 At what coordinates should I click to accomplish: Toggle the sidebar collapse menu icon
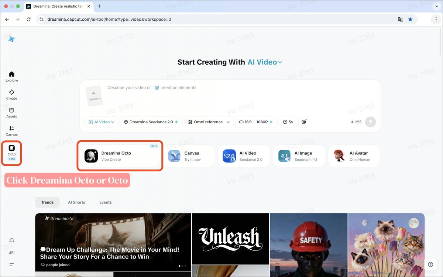[x=11, y=264]
